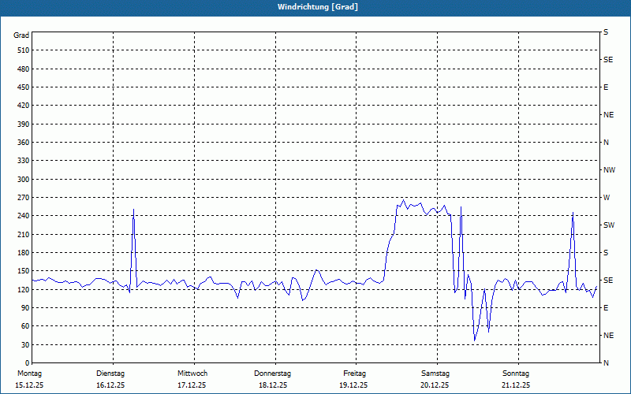
Task: Select the 480 degree axis label
Action: [24, 69]
